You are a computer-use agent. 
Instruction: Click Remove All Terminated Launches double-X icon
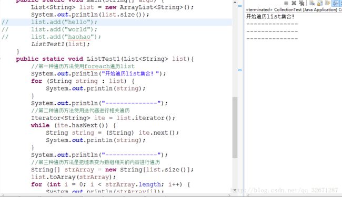point(301,3)
